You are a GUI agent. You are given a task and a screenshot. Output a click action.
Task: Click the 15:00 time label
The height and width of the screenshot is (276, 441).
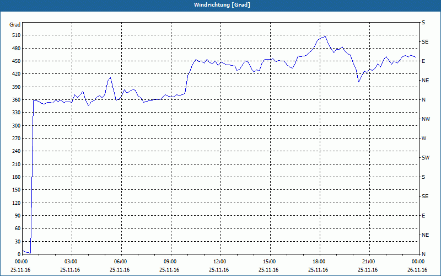pos(270,262)
